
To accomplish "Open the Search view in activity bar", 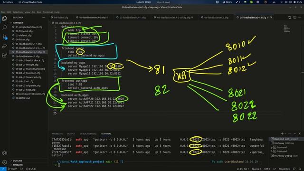I will [4, 28].
